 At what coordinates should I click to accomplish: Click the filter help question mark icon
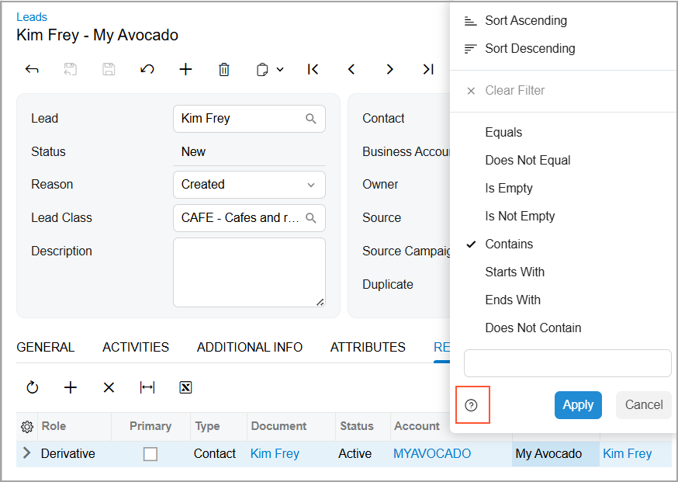(472, 405)
